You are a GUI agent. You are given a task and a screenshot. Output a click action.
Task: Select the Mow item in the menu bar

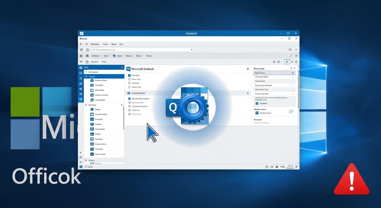[x=114, y=44]
